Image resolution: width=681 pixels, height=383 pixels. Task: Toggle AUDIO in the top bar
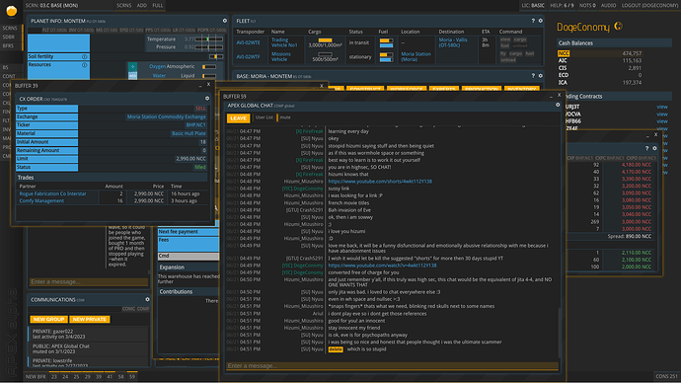click(x=608, y=5)
